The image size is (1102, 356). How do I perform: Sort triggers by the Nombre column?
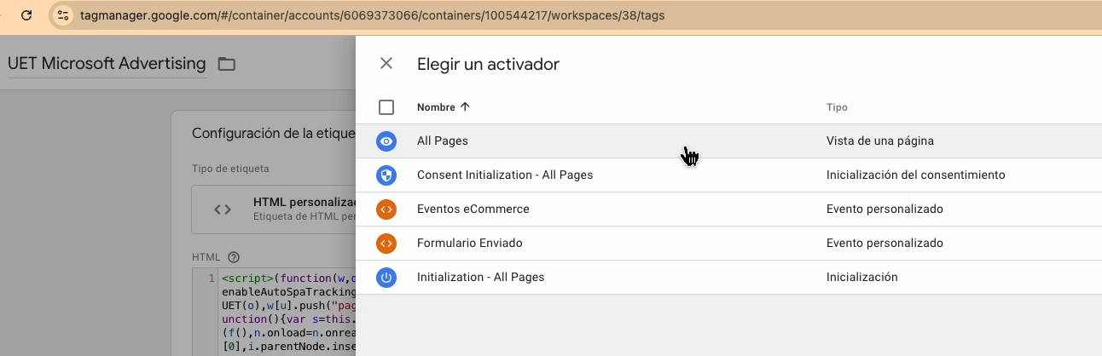coord(444,107)
